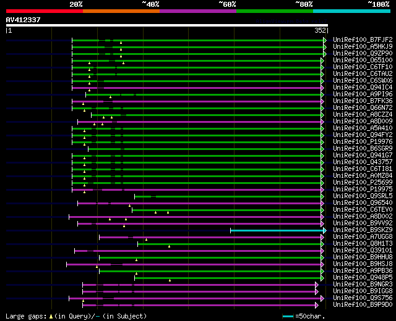Click the UniRef100_Q9S756 label

(363, 298)
